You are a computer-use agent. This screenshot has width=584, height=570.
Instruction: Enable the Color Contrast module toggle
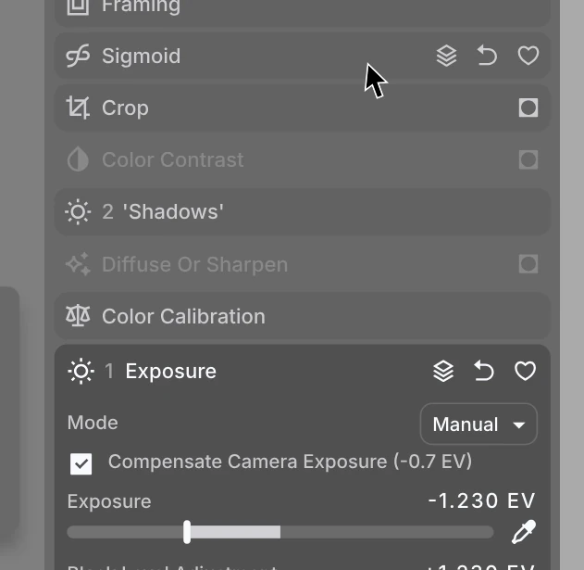(528, 160)
